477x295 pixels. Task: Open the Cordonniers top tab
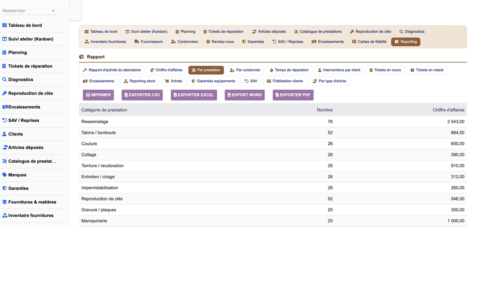tap(184, 42)
